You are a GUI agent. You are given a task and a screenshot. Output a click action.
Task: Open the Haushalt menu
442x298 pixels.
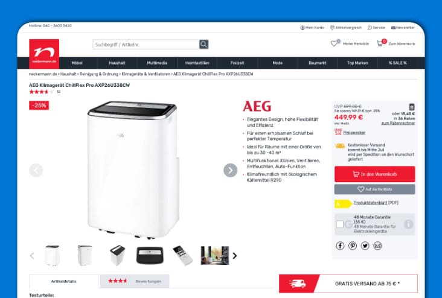pyautogui.click(x=117, y=63)
